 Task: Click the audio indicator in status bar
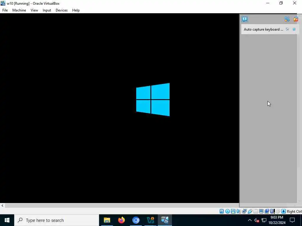click(x=239, y=211)
